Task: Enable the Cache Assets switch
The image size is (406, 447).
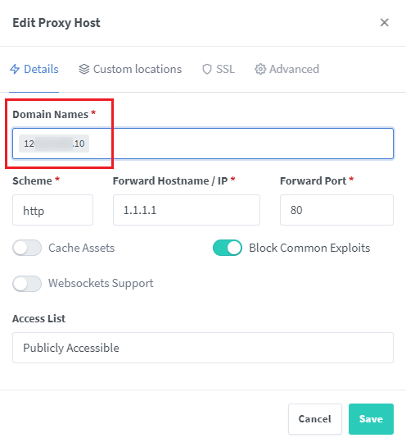Action: click(x=27, y=248)
